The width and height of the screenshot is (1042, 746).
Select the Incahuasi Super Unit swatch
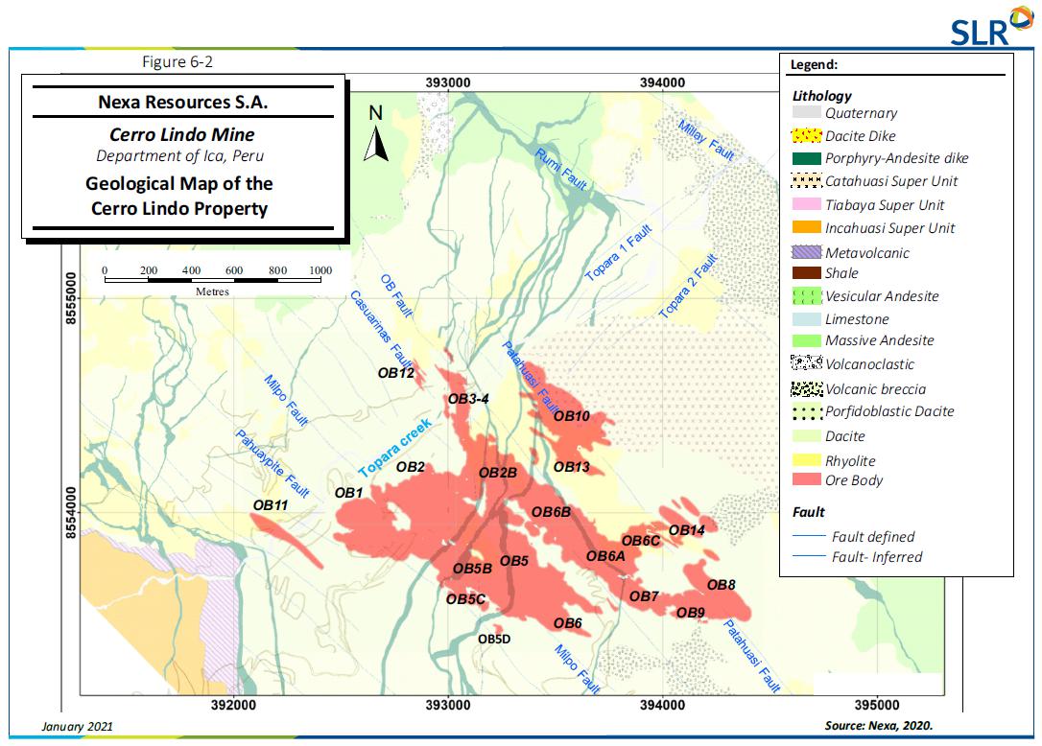[806, 227]
